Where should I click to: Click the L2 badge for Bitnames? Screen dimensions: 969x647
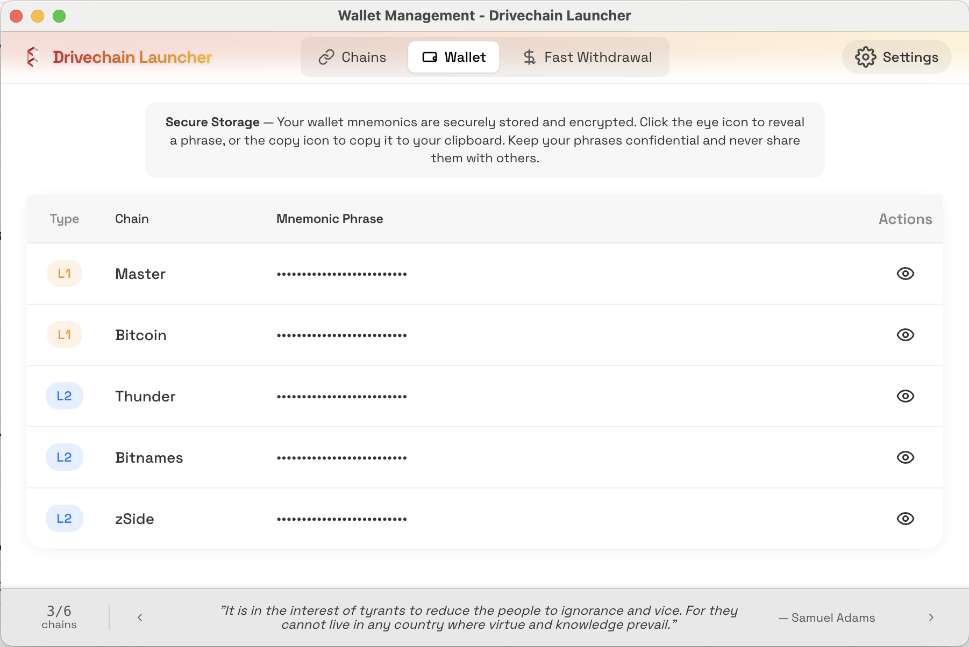[65, 457]
